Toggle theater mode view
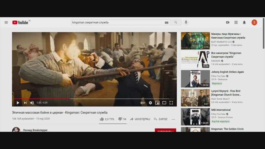This screenshot has width=265, height=149. coord(164,103)
